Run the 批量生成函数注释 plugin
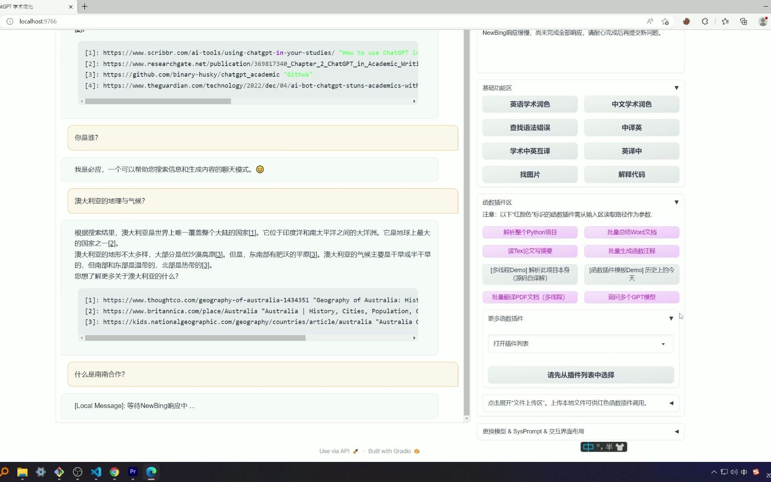This screenshot has height=482, width=771. tap(631, 251)
